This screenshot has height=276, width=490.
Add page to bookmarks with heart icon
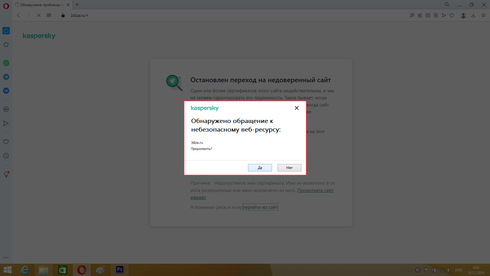click(452, 15)
